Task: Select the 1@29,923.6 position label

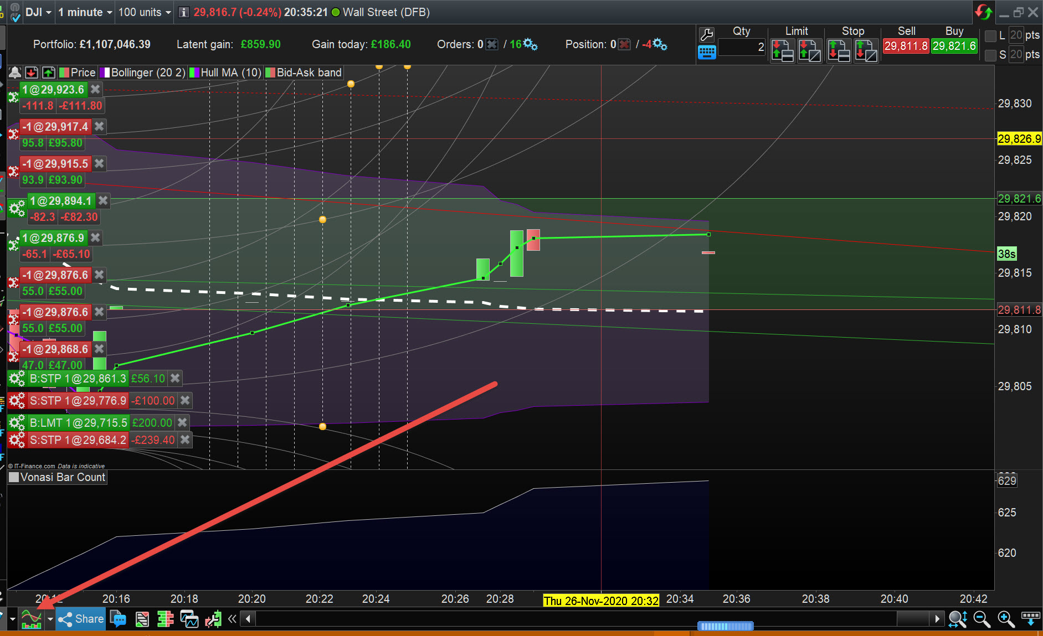Action: [x=53, y=89]
